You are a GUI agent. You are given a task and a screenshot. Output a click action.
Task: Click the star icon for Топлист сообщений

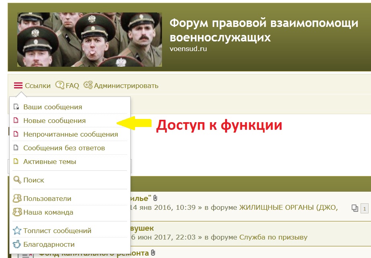(x=17, y=231)
